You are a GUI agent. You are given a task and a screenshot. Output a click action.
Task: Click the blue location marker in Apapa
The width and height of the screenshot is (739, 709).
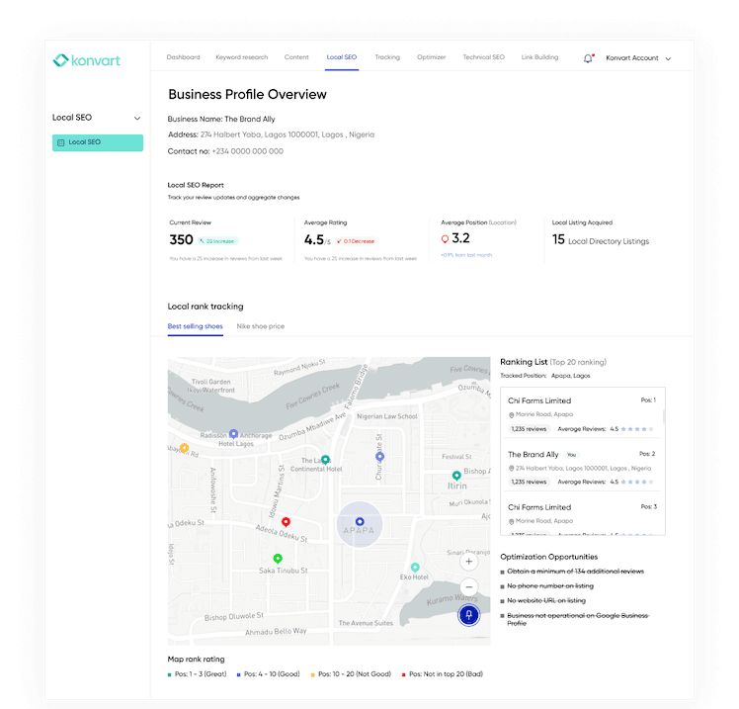[x=360, y=522]
